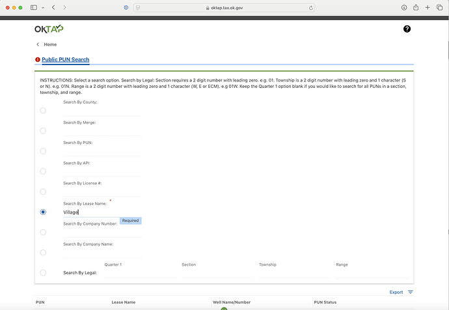The image size is (449, 310).
Task: Select the Search By Company Name radio button
Action: (x=43, y=253)
